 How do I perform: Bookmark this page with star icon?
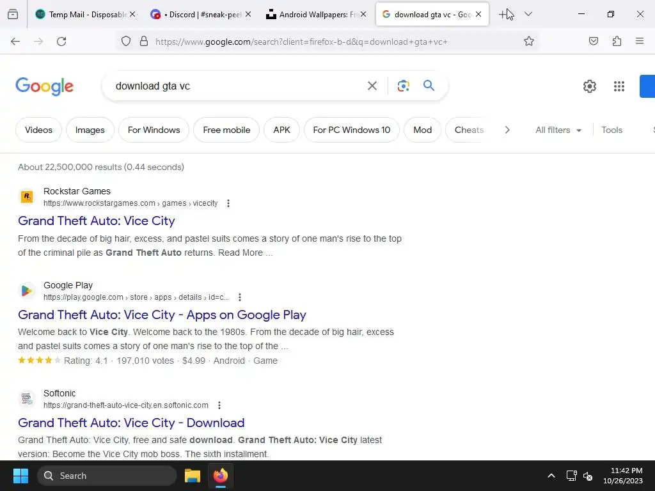(x=529, y=41)
